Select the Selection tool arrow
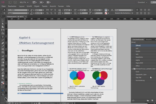156x104 pixels. pos(3,21)
